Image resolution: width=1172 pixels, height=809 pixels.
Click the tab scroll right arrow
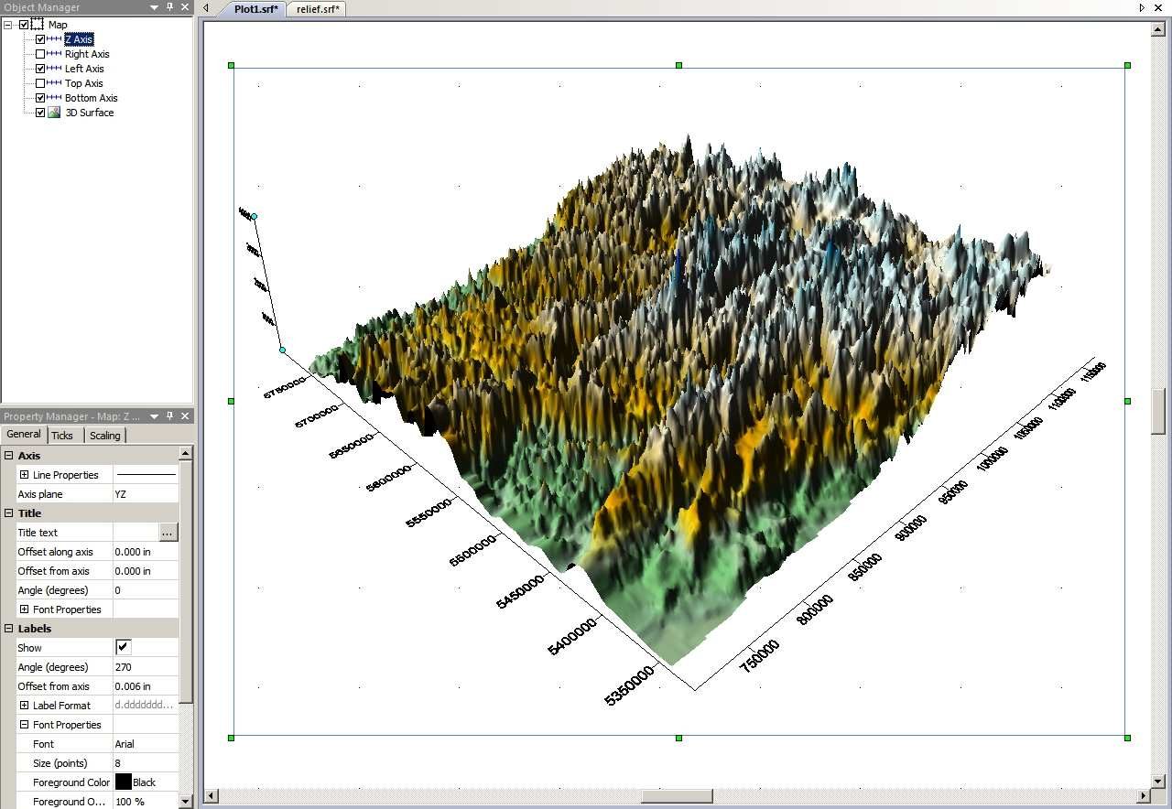(x=1142, y=8)
